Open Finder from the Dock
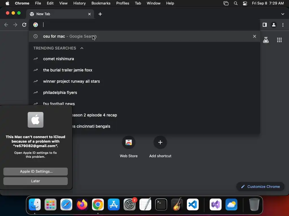 [35, 204]
